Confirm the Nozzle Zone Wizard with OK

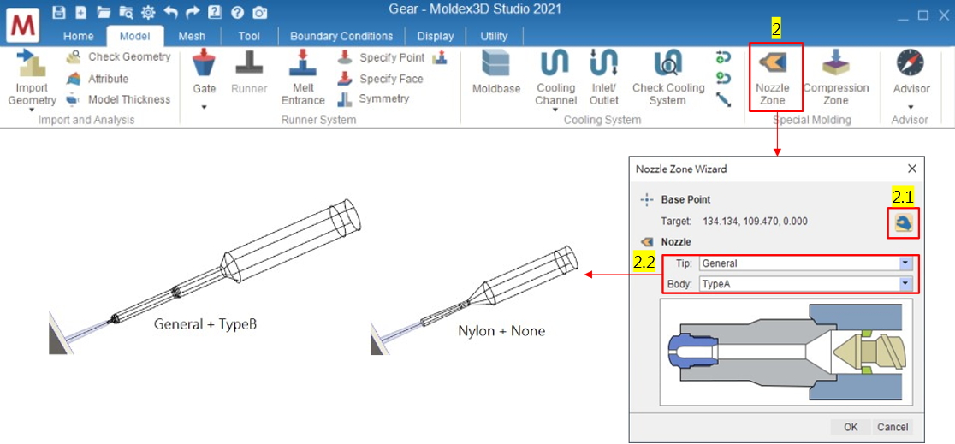click(x=851, y=427)
